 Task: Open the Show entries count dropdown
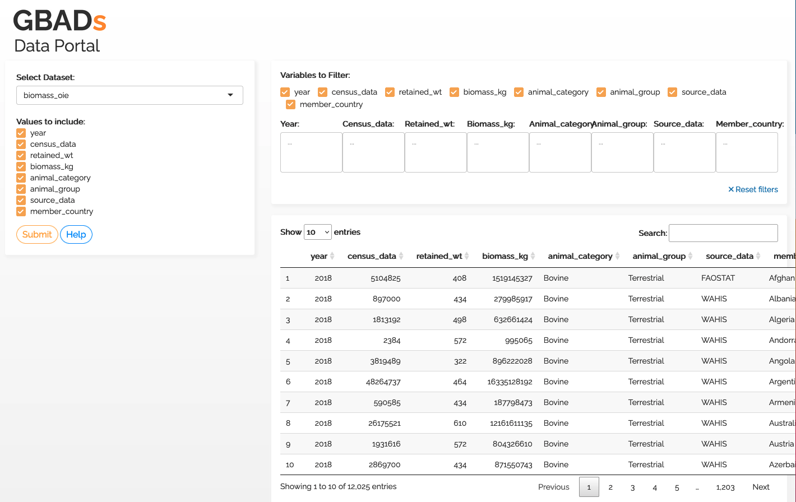coord(317,232)
